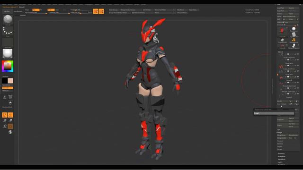The height and width of the screenshot is (170, 303).
Task: Expand the ArrayMesh section
Action: [282, 156]
